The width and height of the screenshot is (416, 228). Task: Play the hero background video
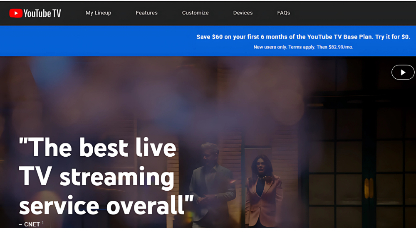pyautogui.click(x=403, y=72)
